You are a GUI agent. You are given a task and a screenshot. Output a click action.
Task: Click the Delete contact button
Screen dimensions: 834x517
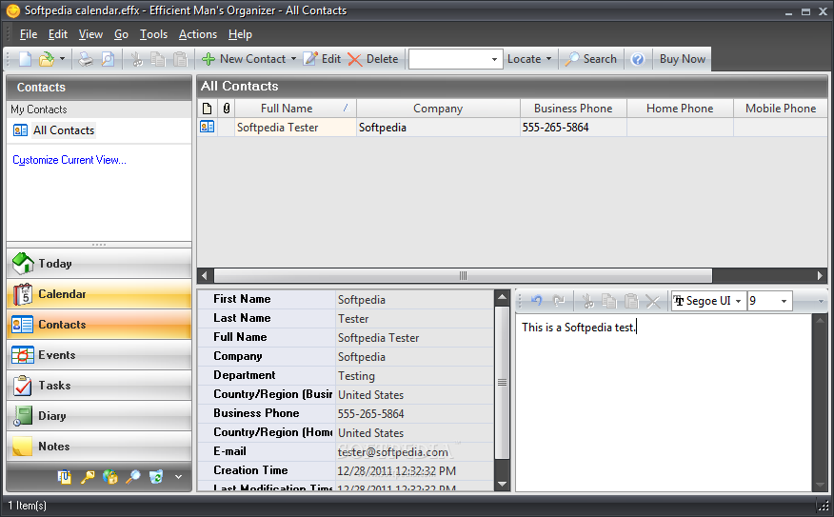tap(373, 59)
